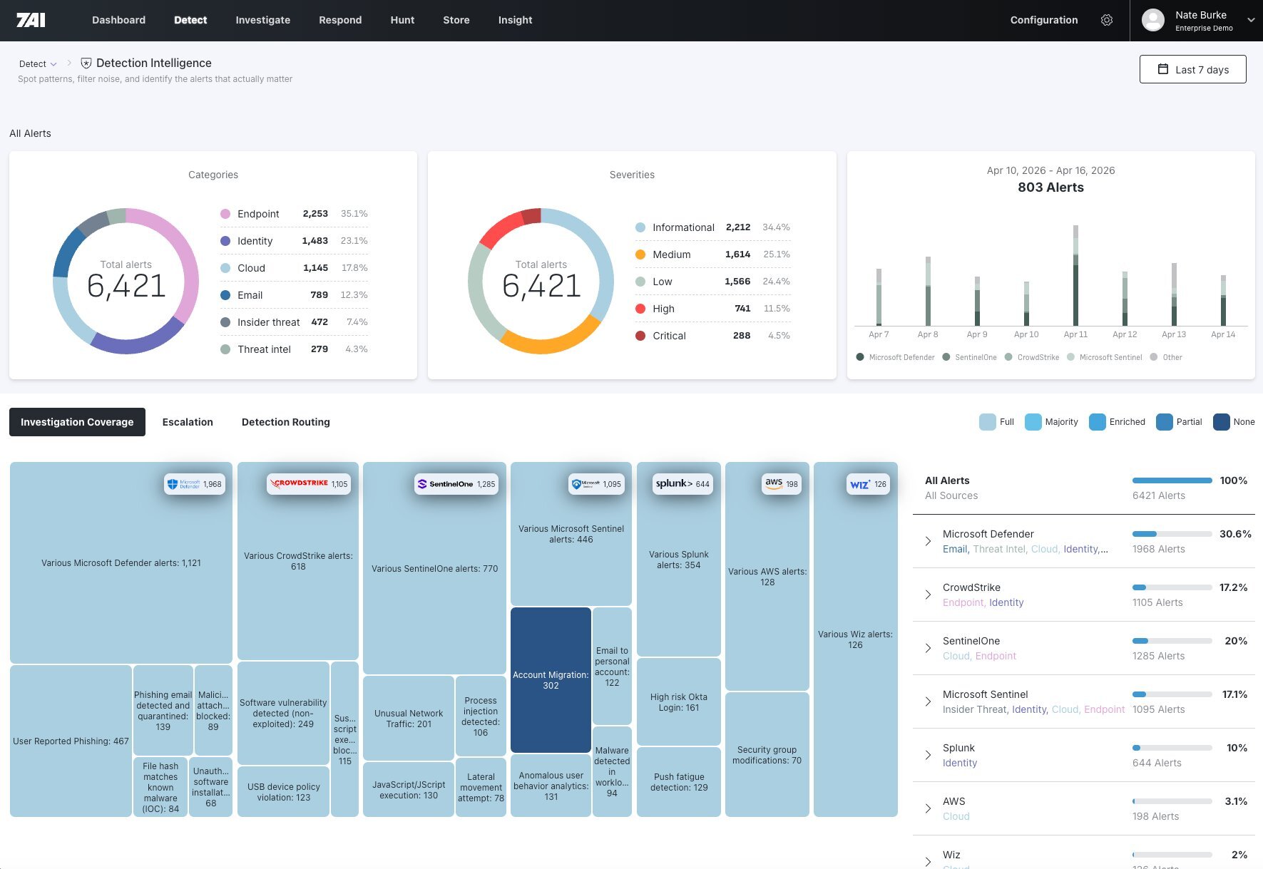Screen dimensions: 1263x869
Task: Open the Detect breadcrumb dropdown
Action: 38,64
